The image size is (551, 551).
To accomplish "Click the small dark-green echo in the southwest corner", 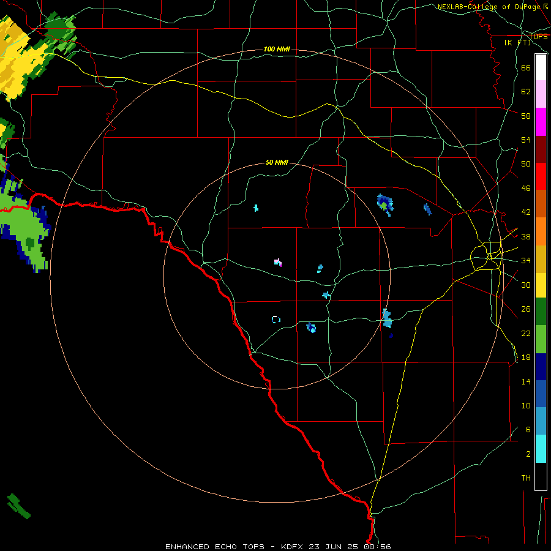I will [18, 506].
